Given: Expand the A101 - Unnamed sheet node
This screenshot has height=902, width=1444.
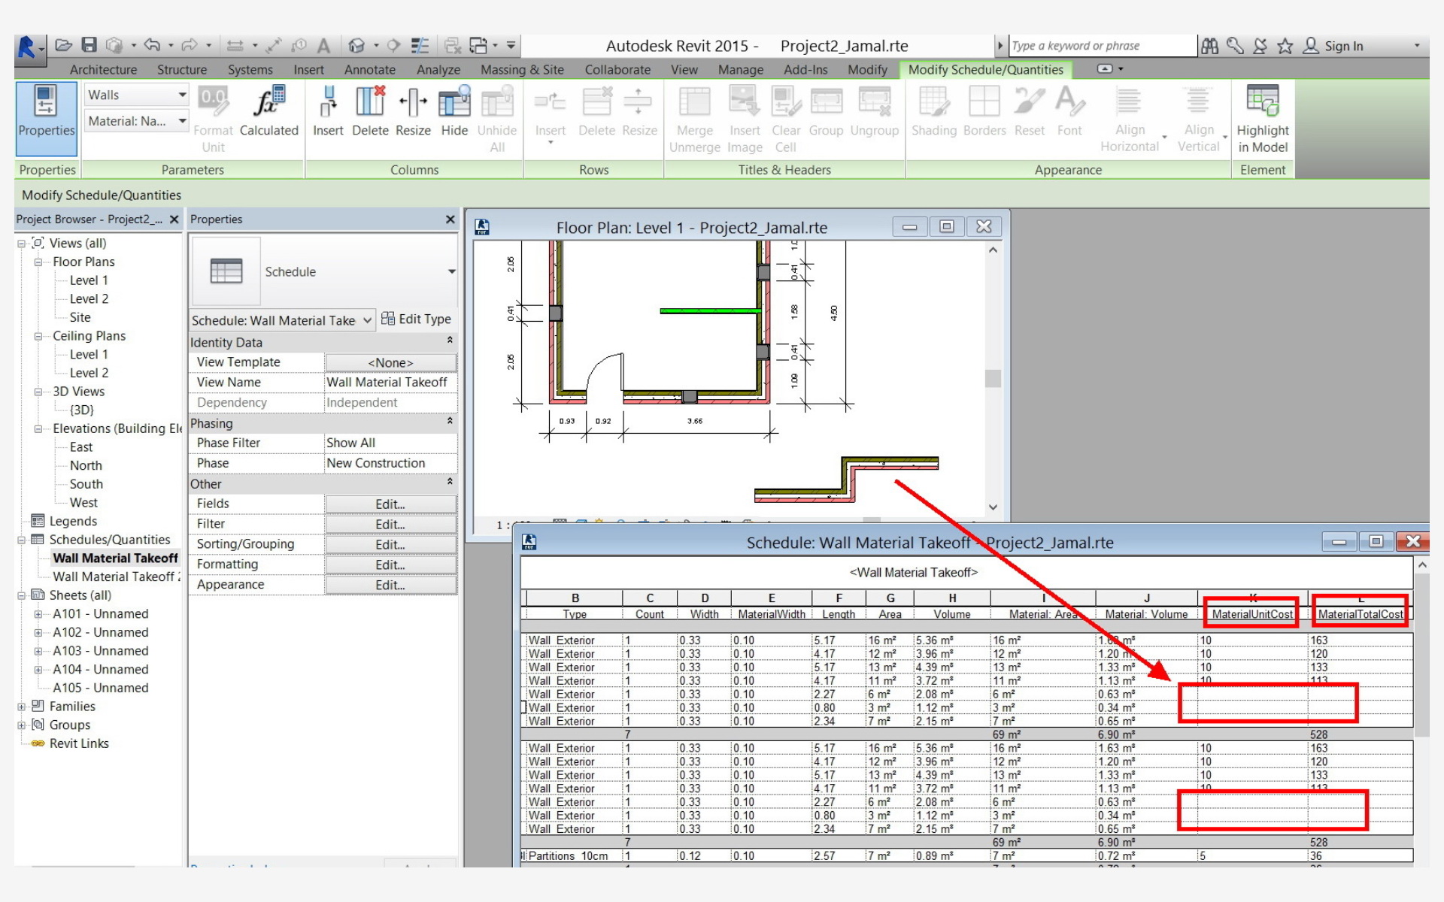Looking at the screenshot, I should 38,613.
